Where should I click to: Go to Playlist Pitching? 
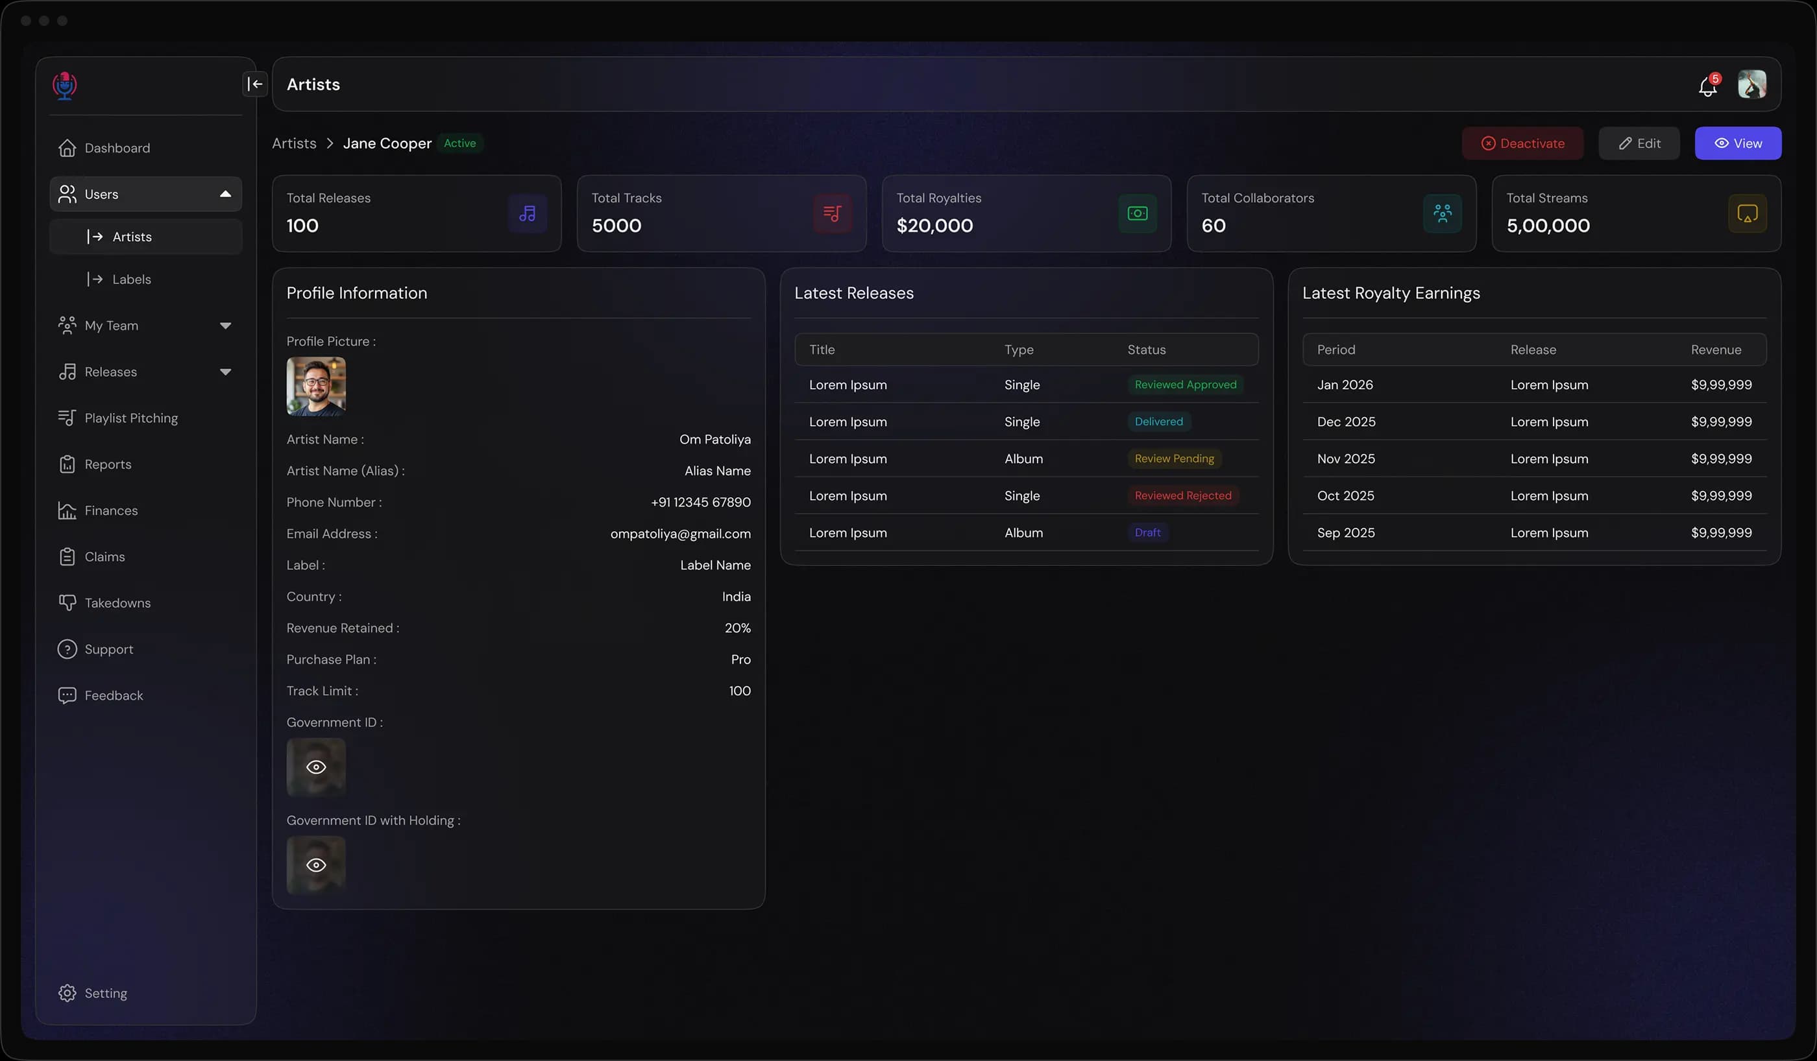[145, 418]
